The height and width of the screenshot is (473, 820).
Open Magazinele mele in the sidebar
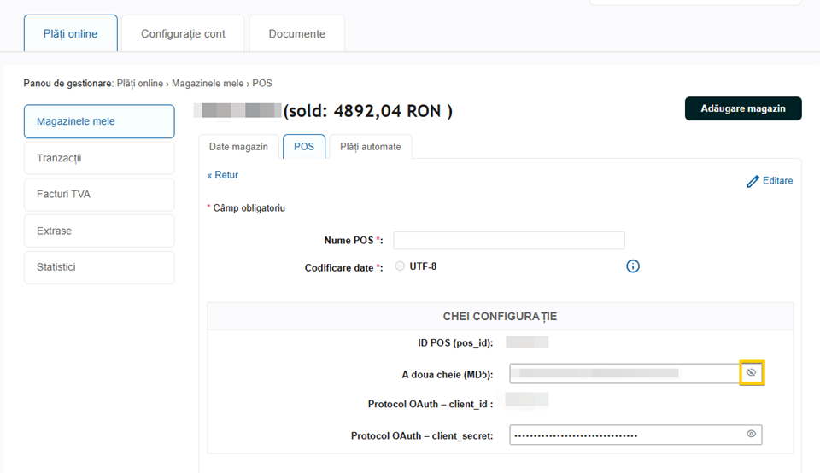pos(99,121)
